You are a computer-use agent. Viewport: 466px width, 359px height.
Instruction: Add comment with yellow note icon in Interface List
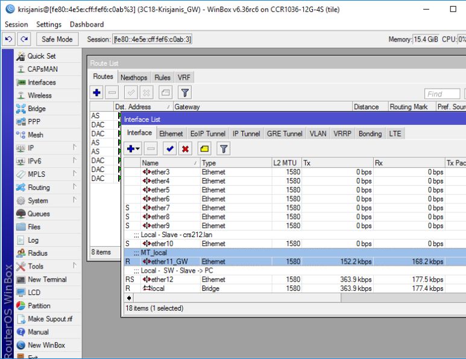(x=204, y=148)
